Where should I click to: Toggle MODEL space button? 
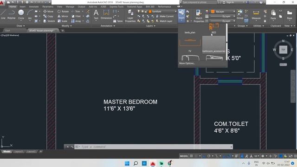[184, 156]
